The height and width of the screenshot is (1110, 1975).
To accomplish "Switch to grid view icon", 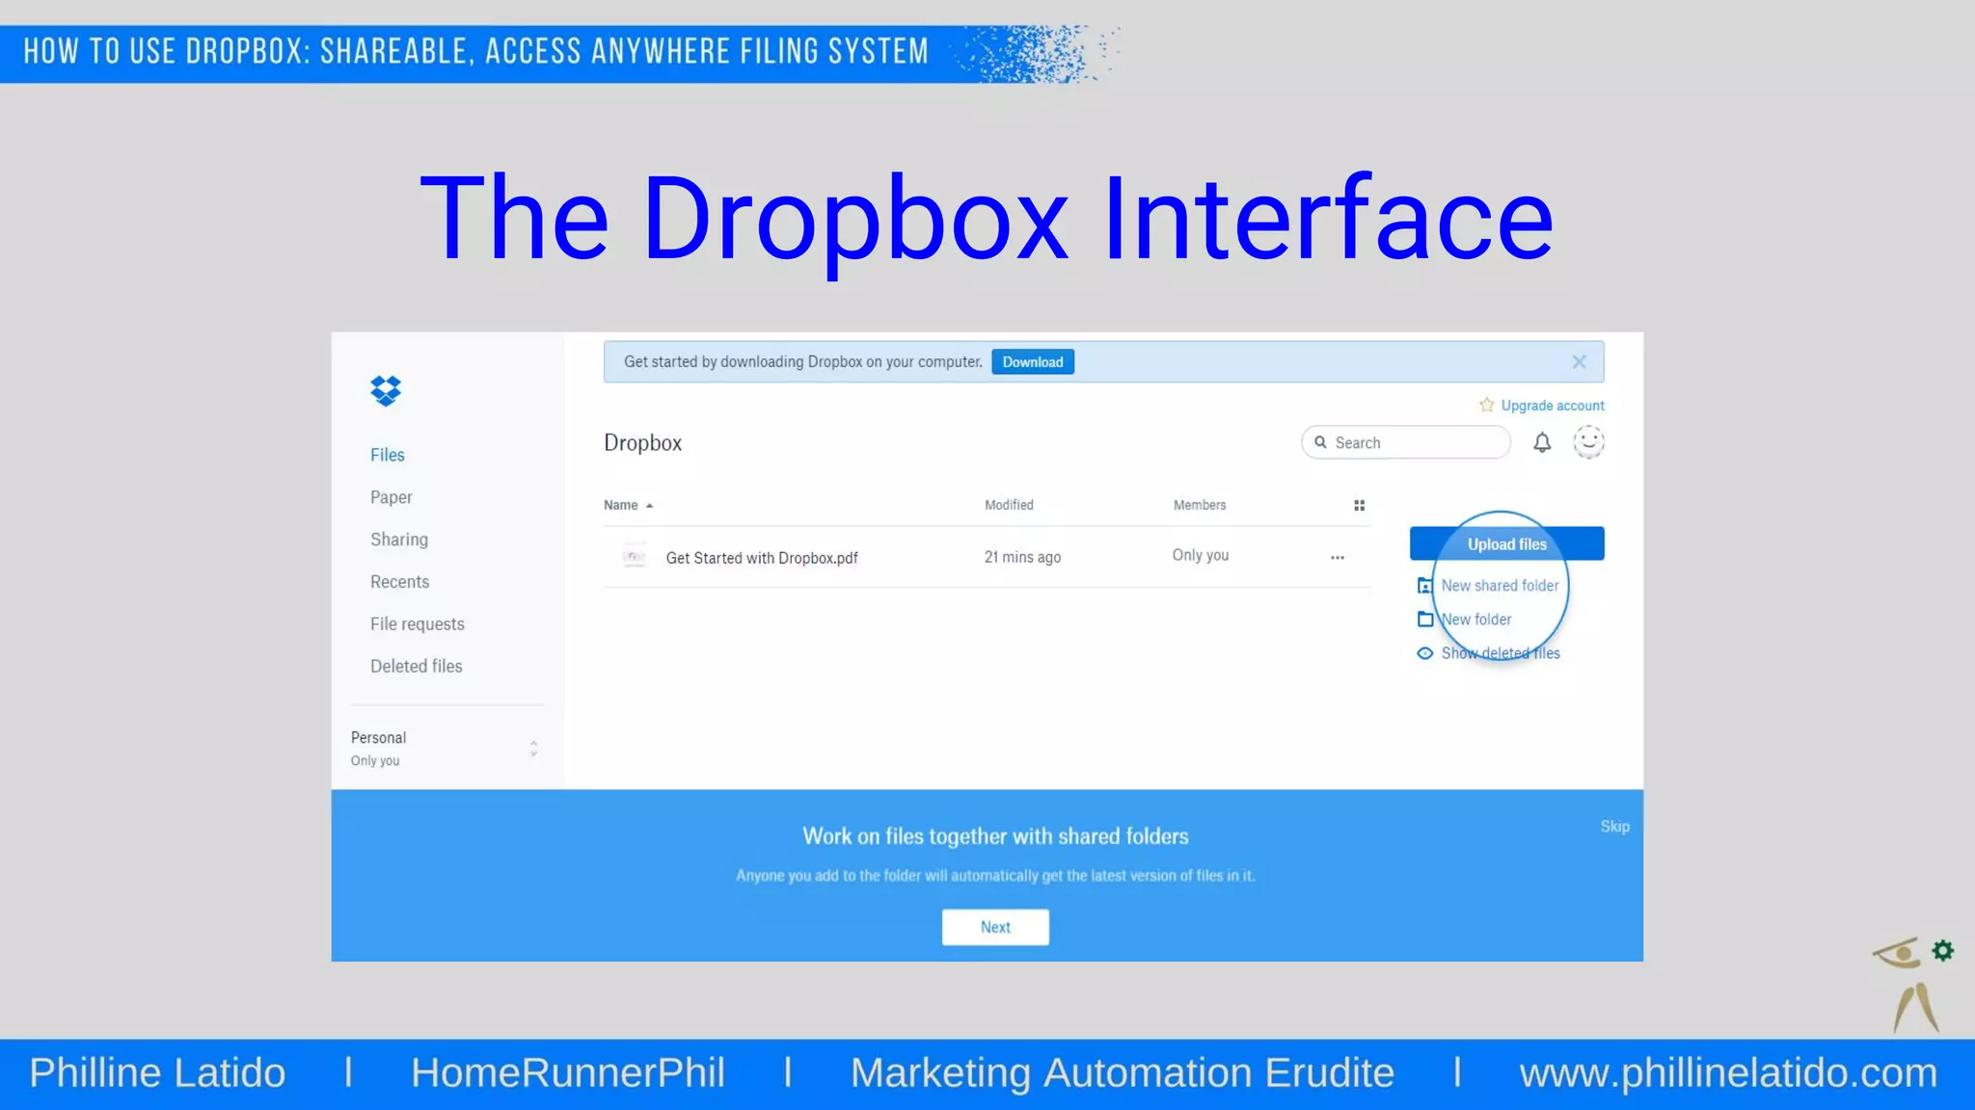I will (x=1359, y=505).
